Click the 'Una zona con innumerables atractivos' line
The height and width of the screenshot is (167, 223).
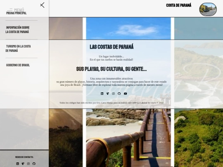click(111, 78)
